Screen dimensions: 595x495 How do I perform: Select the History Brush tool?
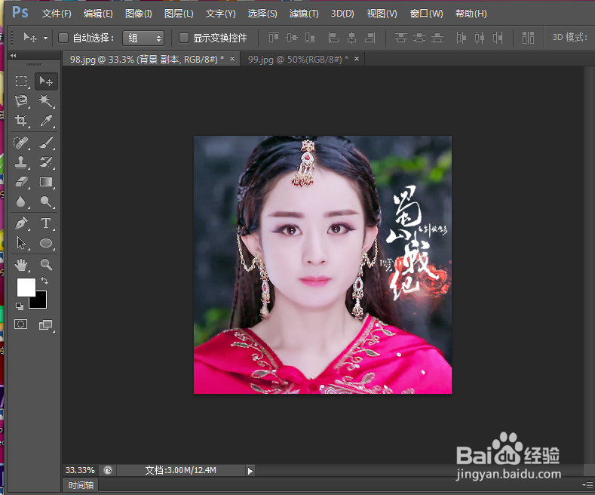pos(46,162)
